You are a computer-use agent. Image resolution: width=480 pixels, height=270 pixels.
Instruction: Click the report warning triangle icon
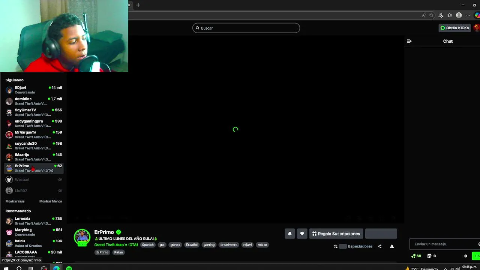[392, 246]
